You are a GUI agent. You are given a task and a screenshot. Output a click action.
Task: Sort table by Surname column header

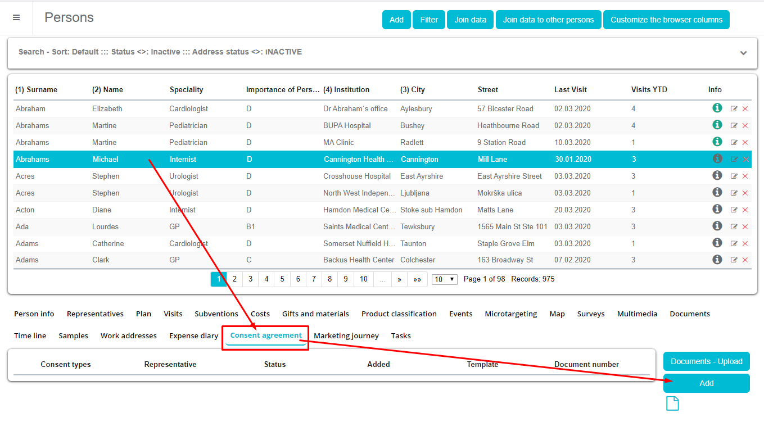pos(37,89)
